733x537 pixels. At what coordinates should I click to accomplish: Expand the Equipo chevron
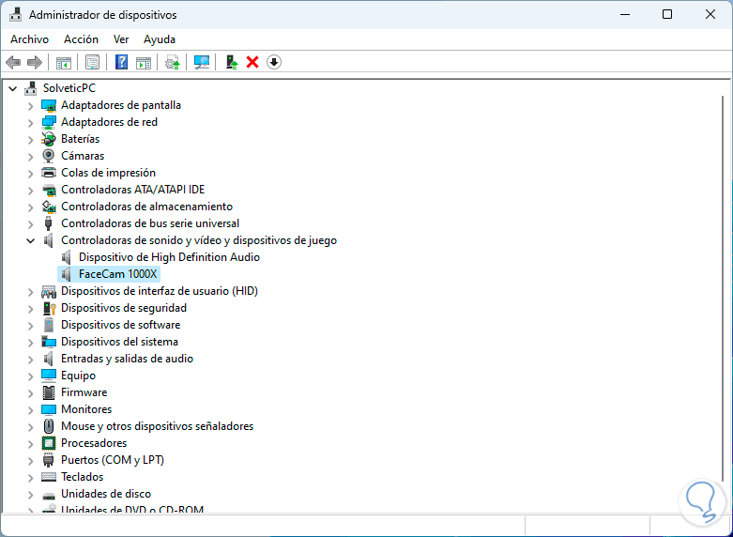[30, 376]
